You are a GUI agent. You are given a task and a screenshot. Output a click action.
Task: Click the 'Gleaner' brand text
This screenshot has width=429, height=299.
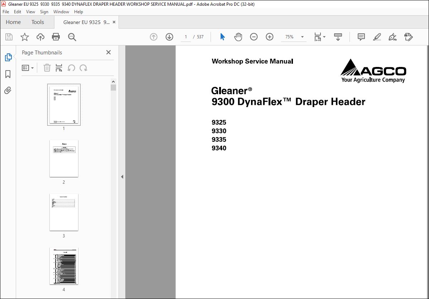click(231, 91)
